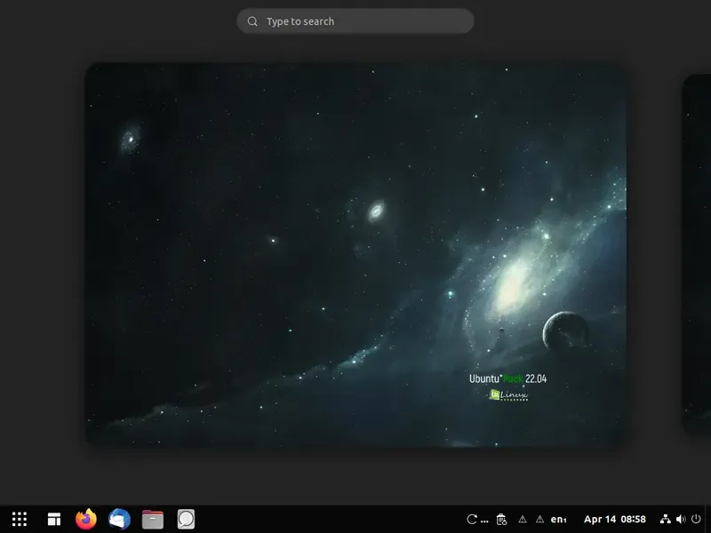
Task: Click the second warning triangle indicator
Action: click(539, 519)
